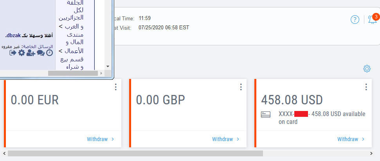The width and height of the screenshot is (380, 161).
Task: Withdraw from the 458.08 USD balance
Action: tap(351, 139)
